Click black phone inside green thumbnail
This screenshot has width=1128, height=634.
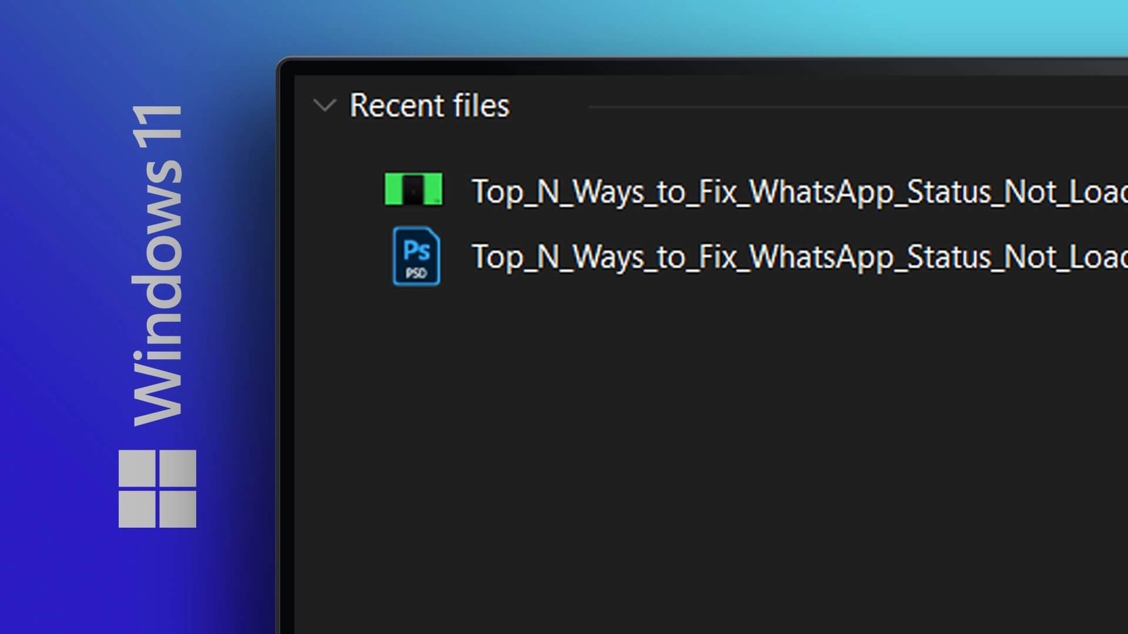[414, 189]
